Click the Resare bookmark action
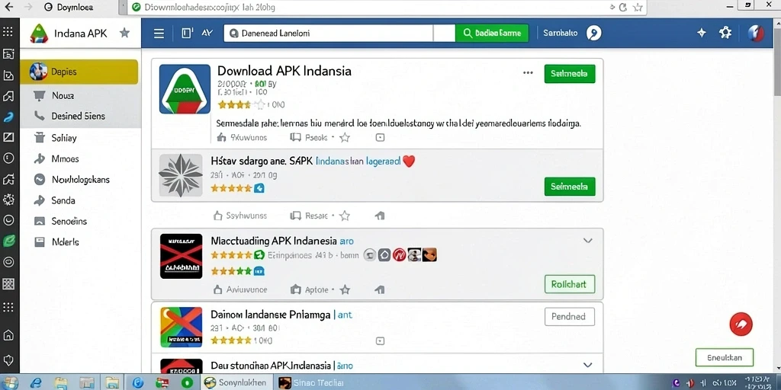The width and height of the screenshot is (781, 390). tap(309, 216)
